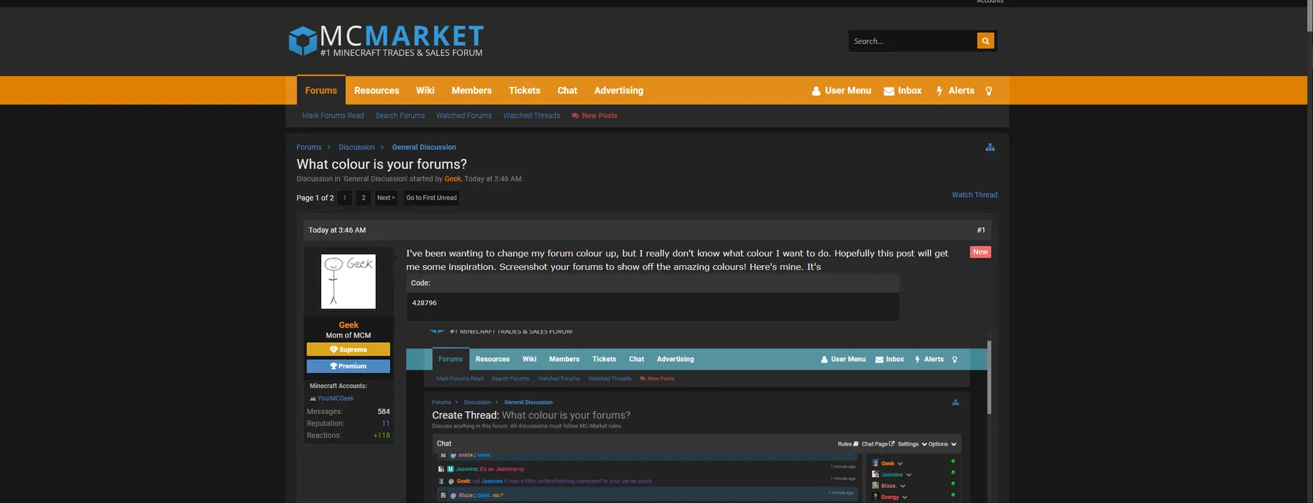Click the orange search magnifier button
The image size is (1313, 503).
point(985,41)
